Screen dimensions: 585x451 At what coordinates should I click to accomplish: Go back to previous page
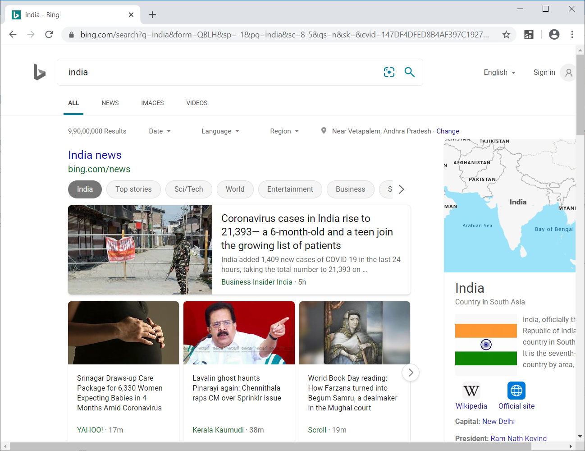coord(13,35)
